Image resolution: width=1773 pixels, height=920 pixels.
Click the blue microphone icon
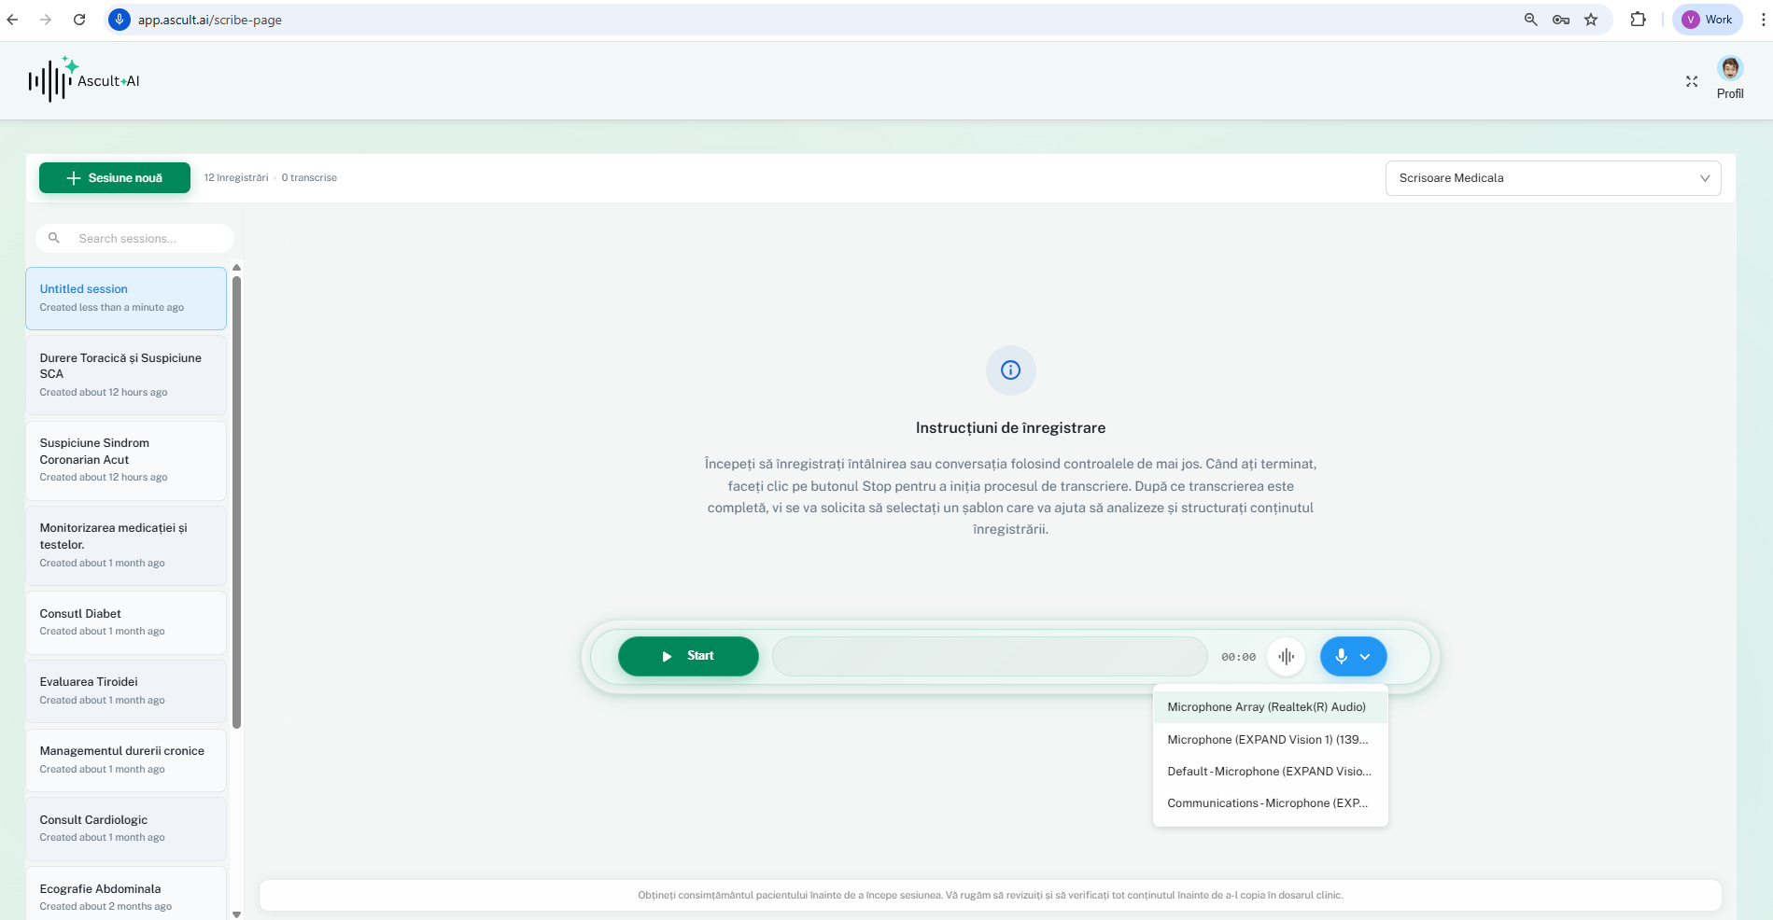pos(1341,657)
